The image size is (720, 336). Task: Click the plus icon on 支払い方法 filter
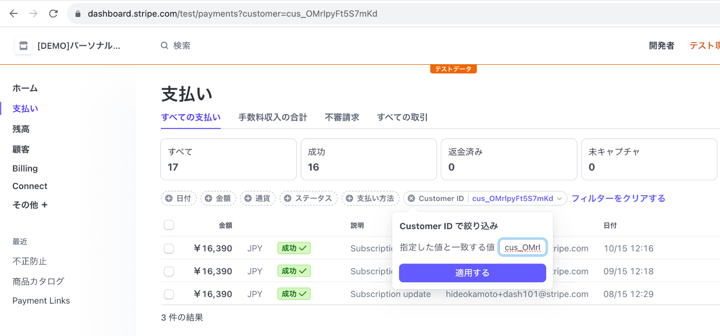point(349,198)
